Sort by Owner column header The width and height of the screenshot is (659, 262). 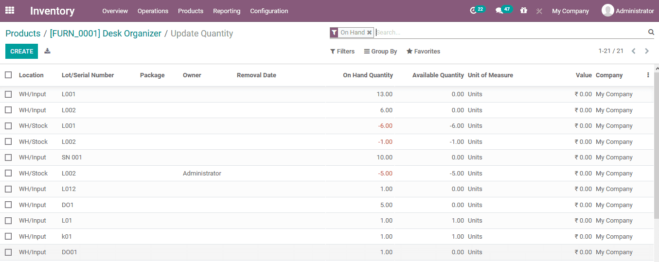tap(192, 75)
